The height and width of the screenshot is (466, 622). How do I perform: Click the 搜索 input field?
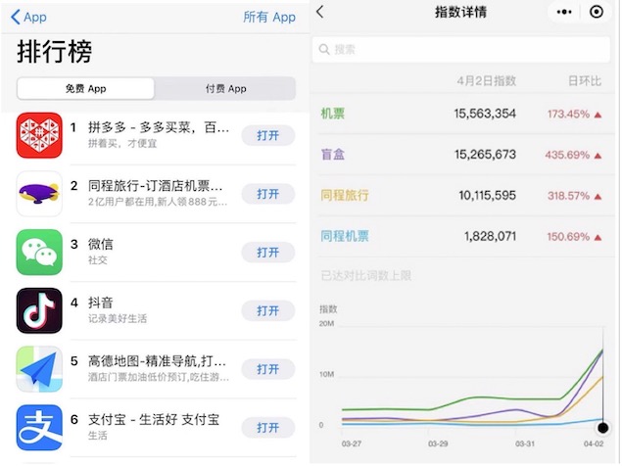461,50
